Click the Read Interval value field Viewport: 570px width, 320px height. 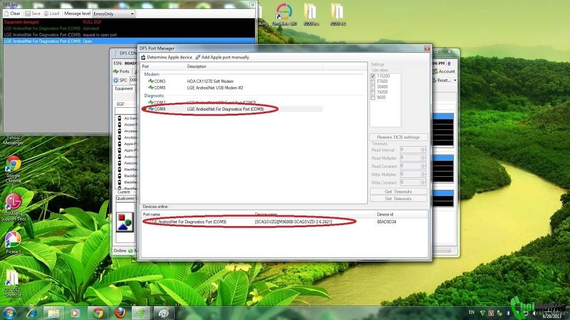pyautogui.click(x=410, y=149)
